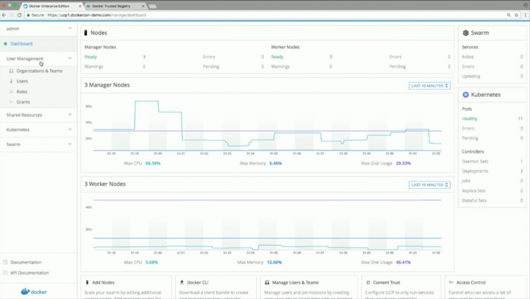Click the API Documentation icon
Image resolution: width=530 pixels, height=299 pixels.
point(5,273)
